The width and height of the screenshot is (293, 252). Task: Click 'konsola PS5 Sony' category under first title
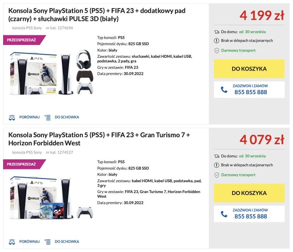click(27, 28)
